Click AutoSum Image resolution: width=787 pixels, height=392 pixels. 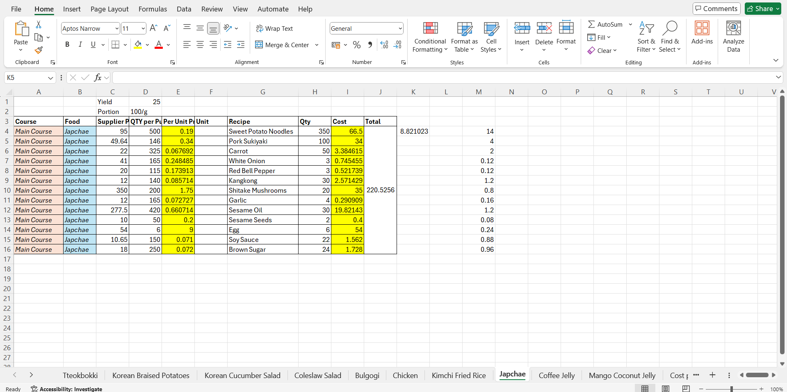[x=605, y=24]
